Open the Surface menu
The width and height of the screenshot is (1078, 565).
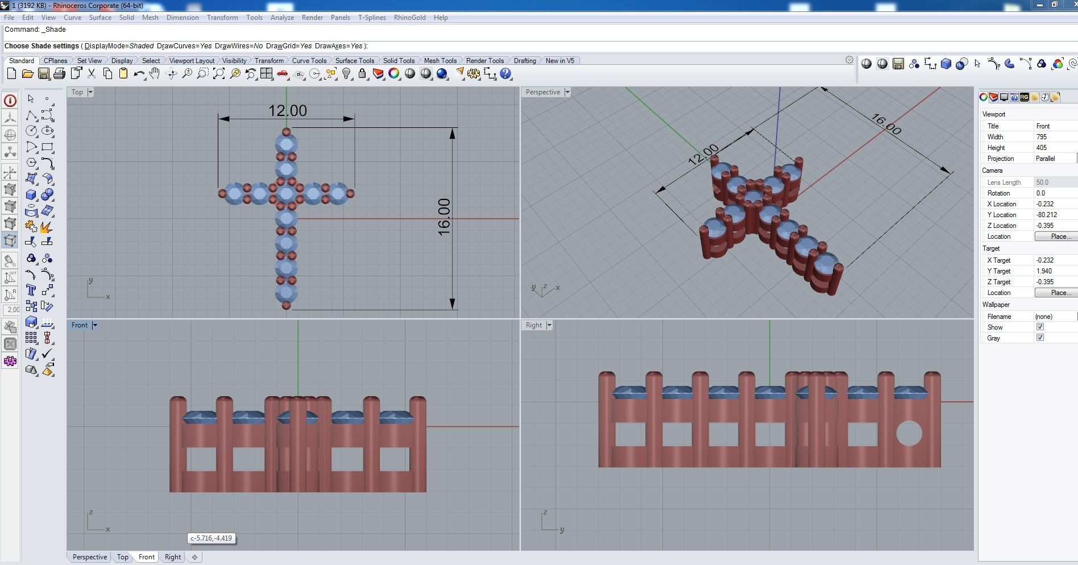pyautogui.click(x=100, y=18)
